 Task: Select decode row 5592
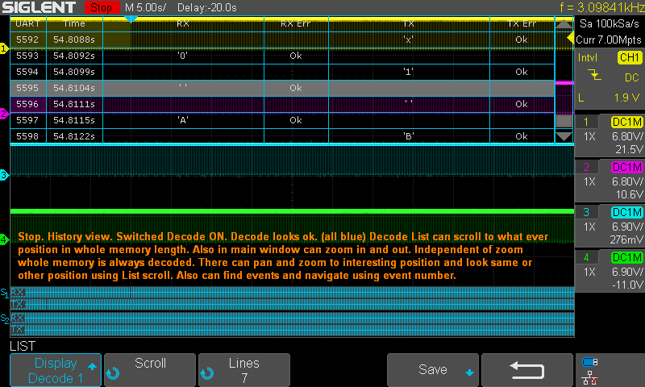282,40
